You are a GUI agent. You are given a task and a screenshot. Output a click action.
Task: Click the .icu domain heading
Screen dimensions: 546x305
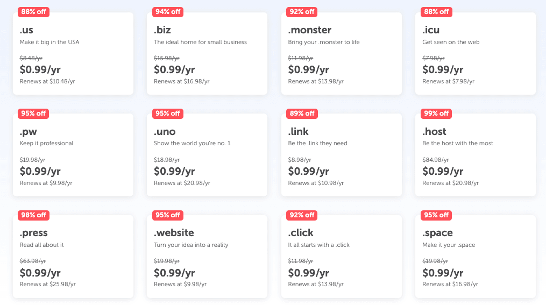(431, 30)
